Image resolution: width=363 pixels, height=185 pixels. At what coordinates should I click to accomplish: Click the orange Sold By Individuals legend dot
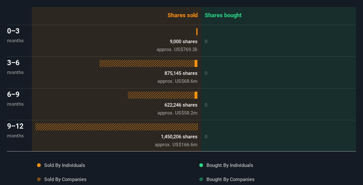(39, 165)
